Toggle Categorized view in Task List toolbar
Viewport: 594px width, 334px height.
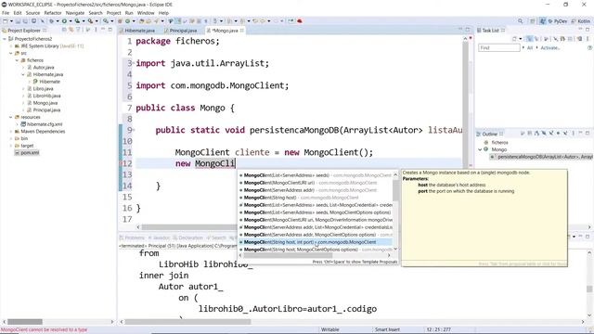(x=530, y=39)
